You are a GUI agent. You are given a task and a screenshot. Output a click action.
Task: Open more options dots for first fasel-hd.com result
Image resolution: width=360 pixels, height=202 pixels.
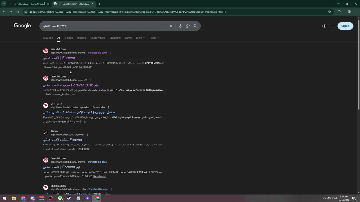point(111,53)
